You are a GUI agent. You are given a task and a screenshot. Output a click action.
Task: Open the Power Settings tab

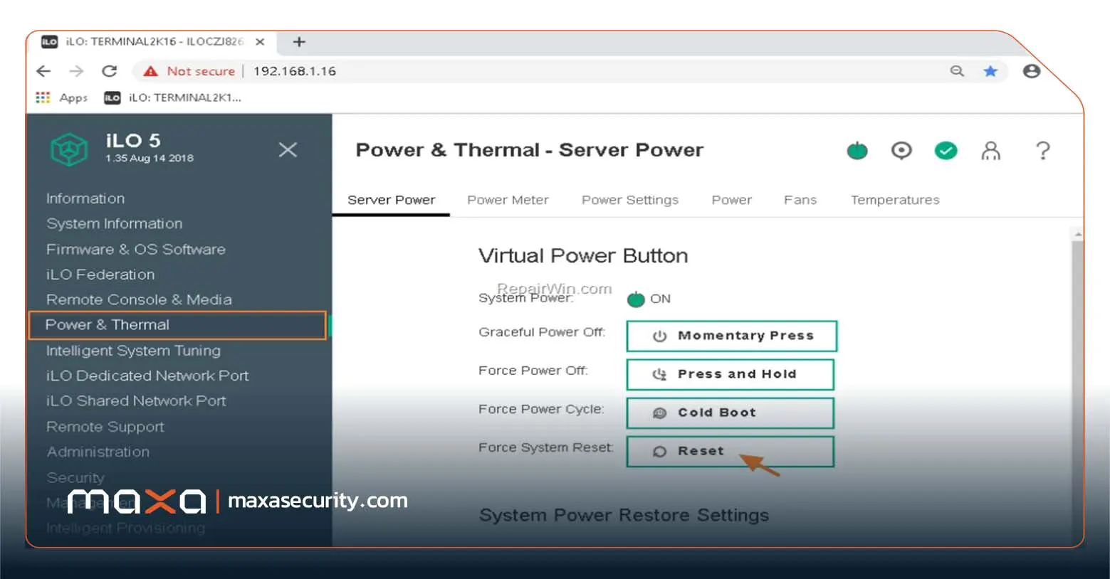coord(630,200)
